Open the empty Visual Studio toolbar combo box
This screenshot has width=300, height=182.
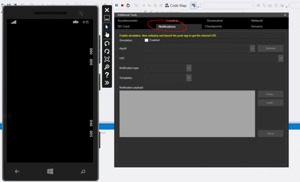tap(228, 5)
